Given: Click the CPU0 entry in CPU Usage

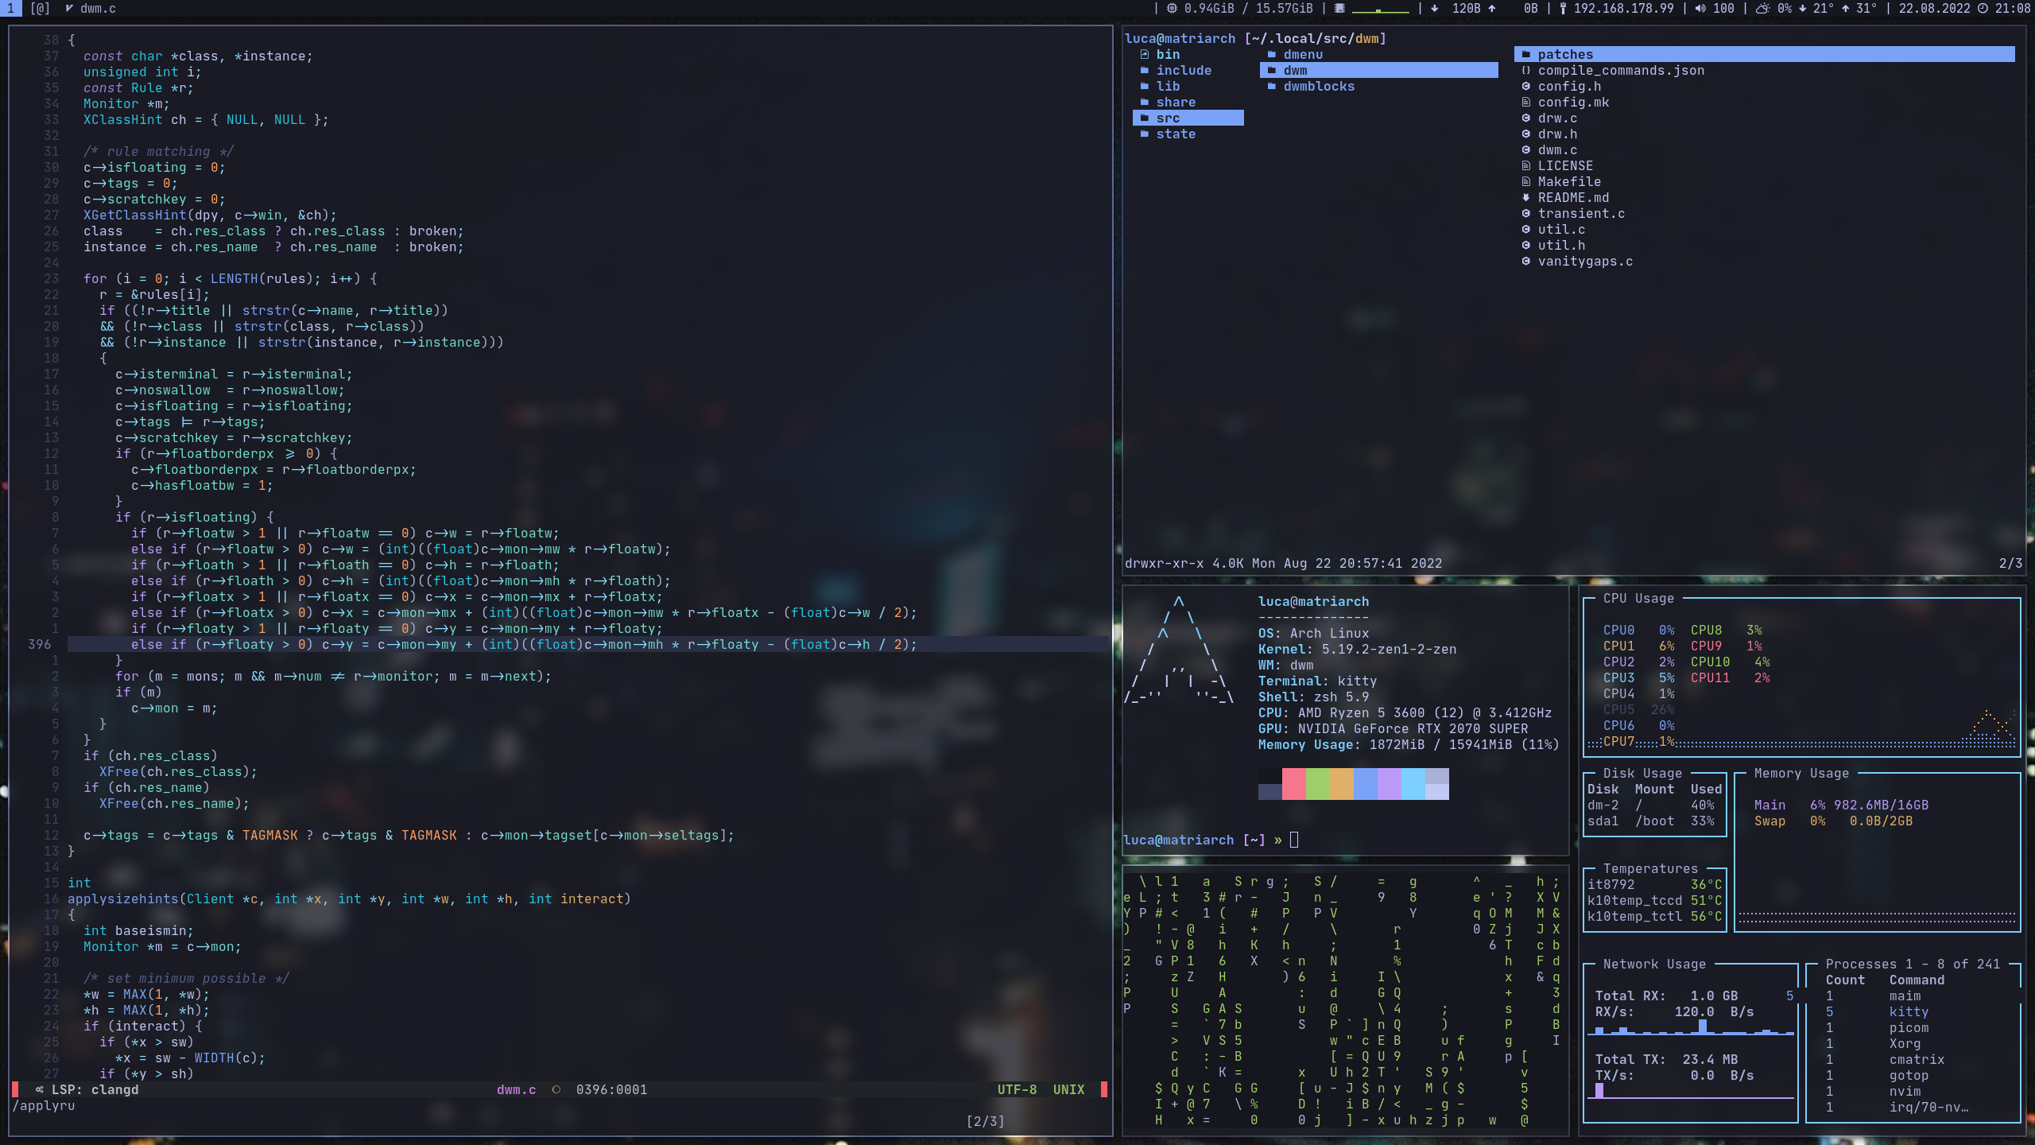Looking at the screenshot, I should click(1638, 630).
